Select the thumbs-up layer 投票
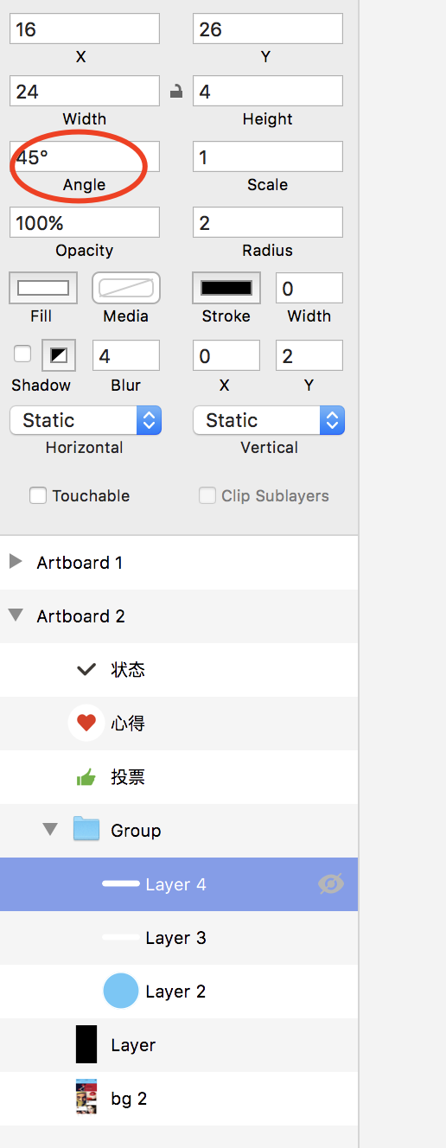Image resolution: width=446 pixels, height=1148 pixels. [x=179, y=777]
